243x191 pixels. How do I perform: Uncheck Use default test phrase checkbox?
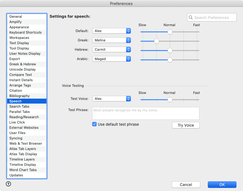click(x=94, y=124)
